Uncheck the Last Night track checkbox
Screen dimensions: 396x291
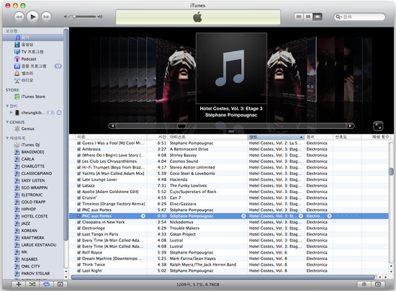pos(78,271)
